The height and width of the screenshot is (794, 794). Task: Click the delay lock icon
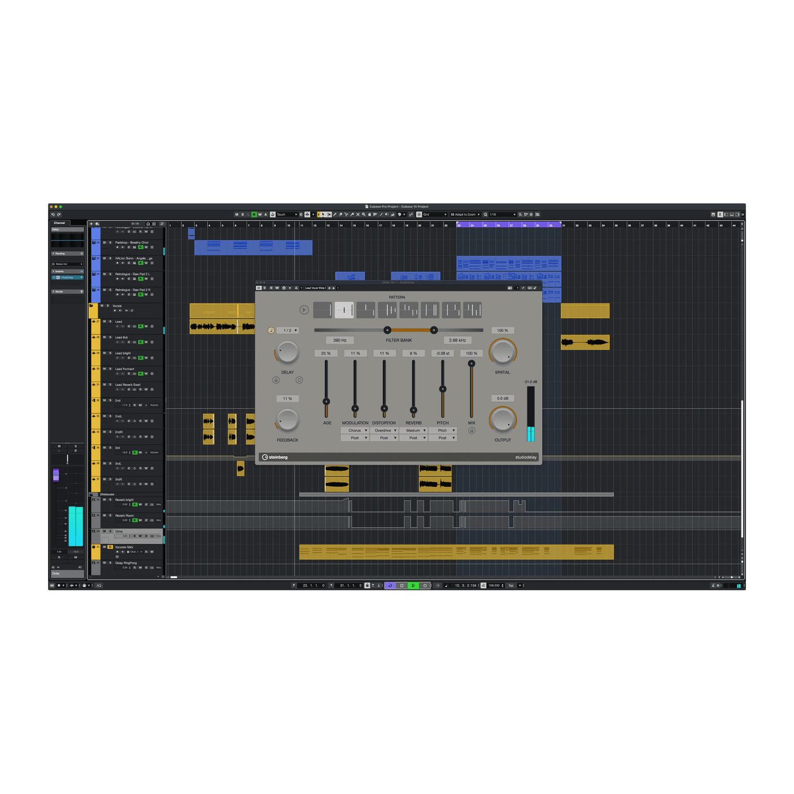click(276, 380)
